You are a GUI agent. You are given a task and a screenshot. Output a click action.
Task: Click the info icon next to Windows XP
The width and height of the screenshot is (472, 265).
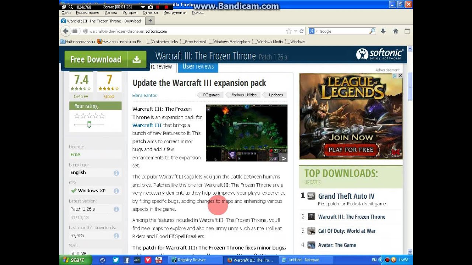point(116,191)
